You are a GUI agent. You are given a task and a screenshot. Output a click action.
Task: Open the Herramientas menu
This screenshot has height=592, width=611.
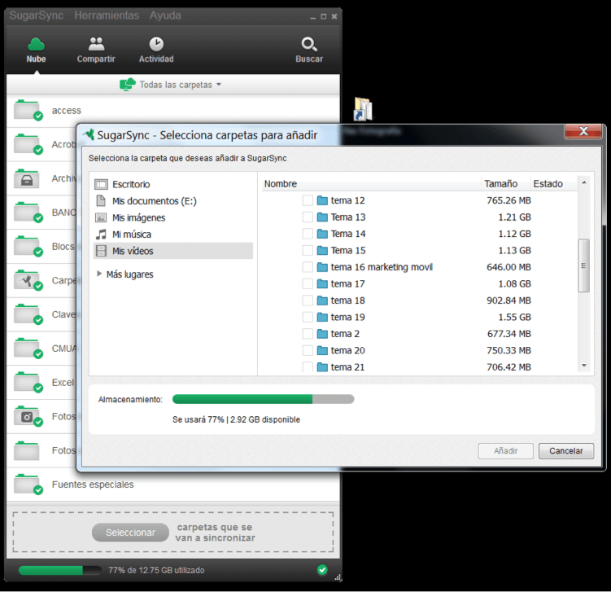click(x=107, y=15)
